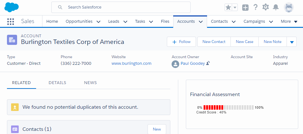The height and width of the screenshot is (134, 303).
Task: Expand the Leads tab chevron
Action: click(125, 21)
